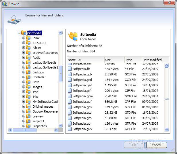The height and width of the screenshot is (154, 177).
Task: Click tree horizontal scrollbar left arrow
Action: point(10,130)
